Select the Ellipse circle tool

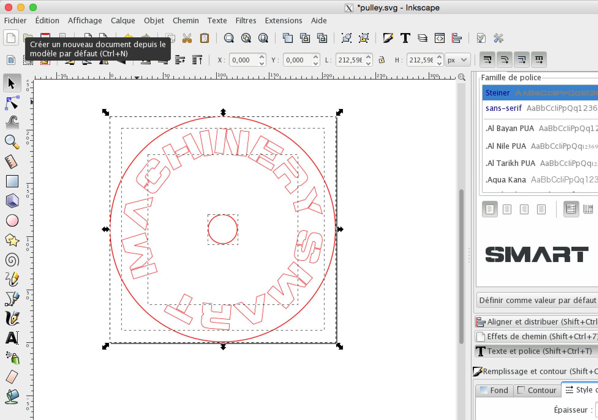(12, 220)
